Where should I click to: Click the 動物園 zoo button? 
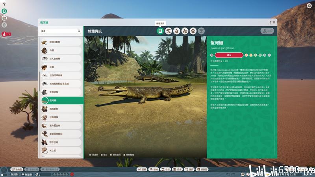point(17,170)
